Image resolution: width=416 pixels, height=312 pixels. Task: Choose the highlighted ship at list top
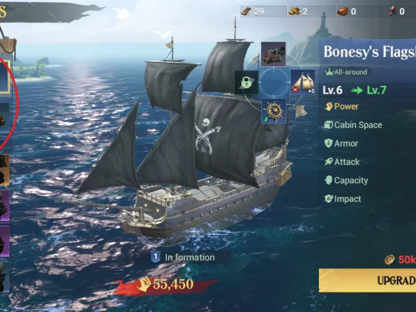click(x=5, y=77)
